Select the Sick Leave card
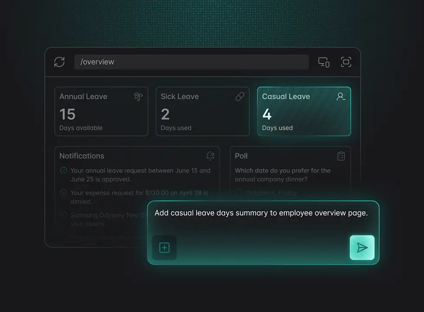The image size is (424, 312). pyautogui.click(x=202, y=112)
